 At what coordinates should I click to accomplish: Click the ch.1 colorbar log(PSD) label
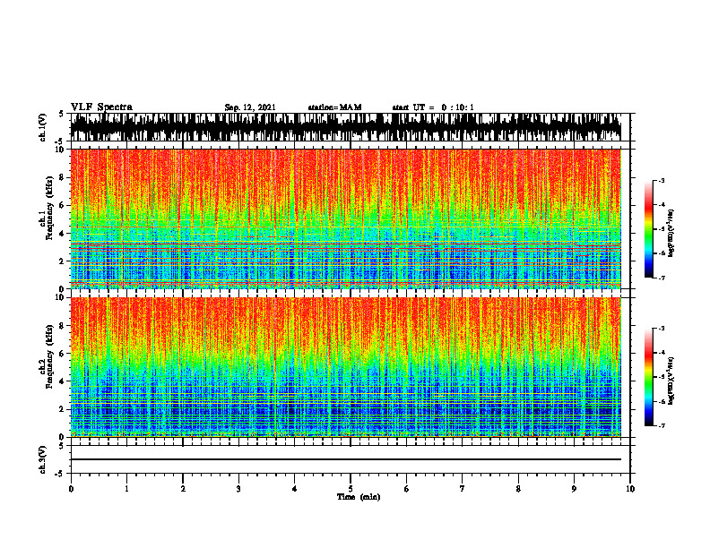coord(671,234)
